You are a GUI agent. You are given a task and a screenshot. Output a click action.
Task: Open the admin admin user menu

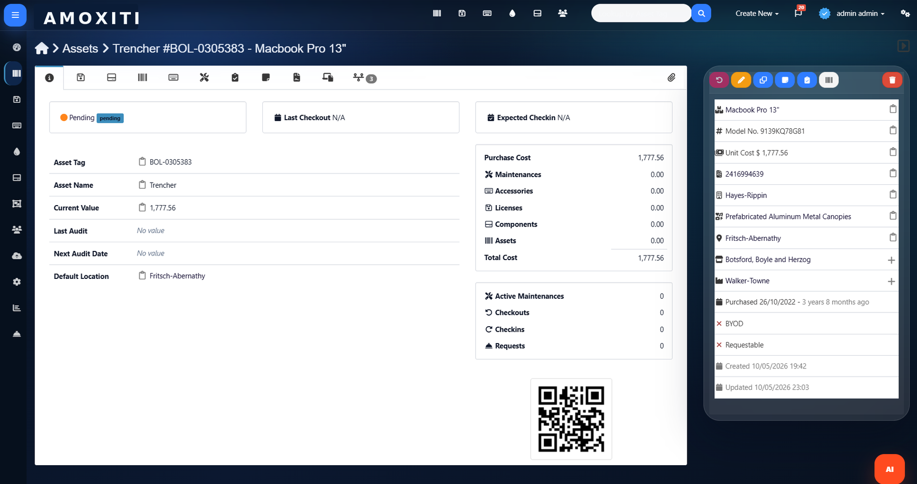852,14
